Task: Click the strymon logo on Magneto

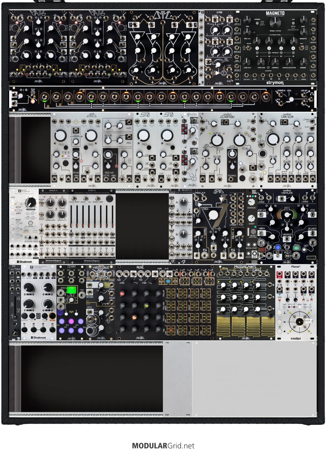Action: coord(275,83)
